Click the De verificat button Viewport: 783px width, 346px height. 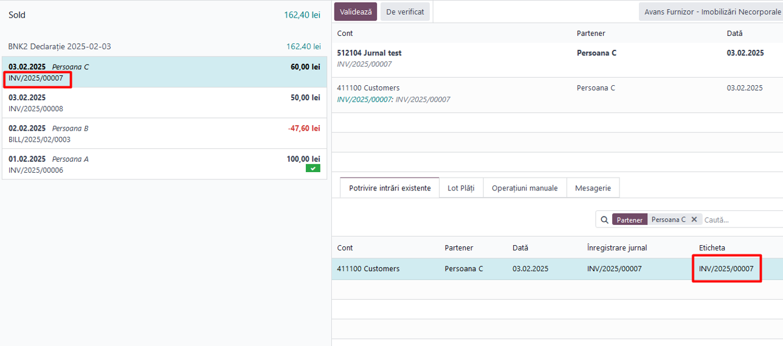[405, 12]
